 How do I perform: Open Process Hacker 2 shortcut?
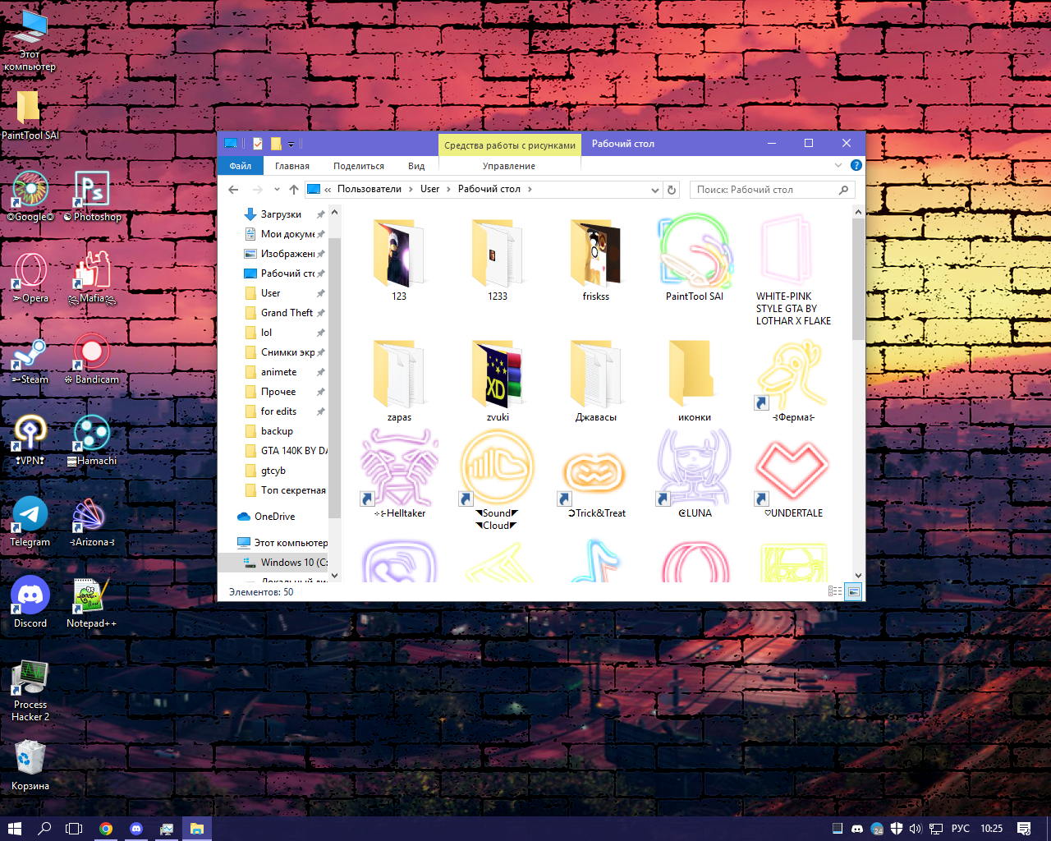click(x=30, y=691)
